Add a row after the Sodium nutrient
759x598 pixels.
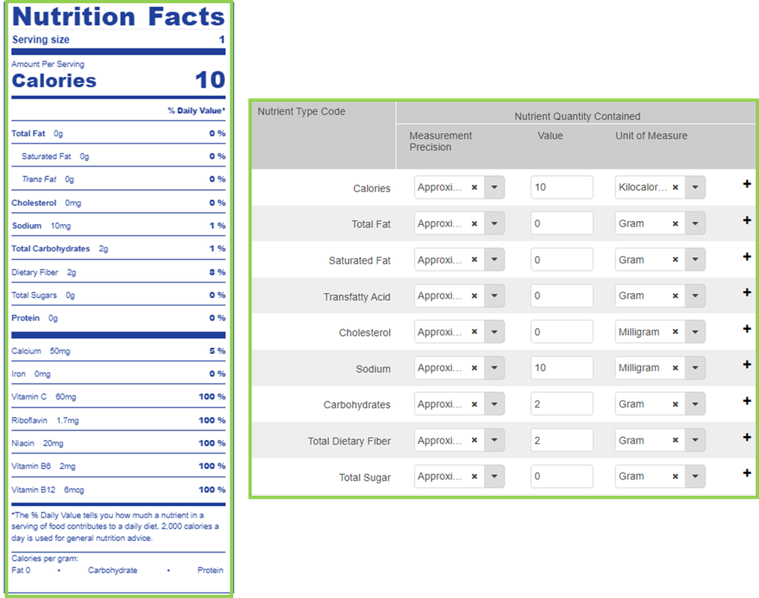pos(747,365)
